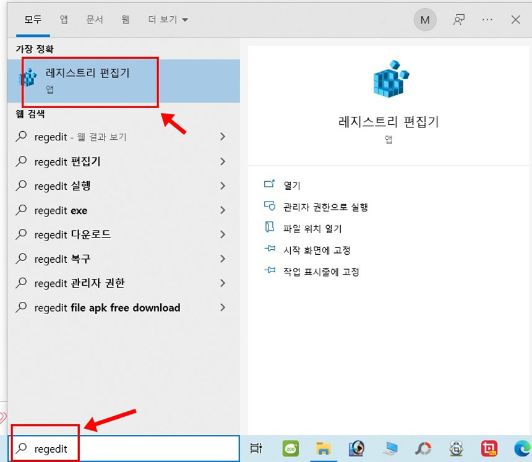Expand the regedit 편집기 suggestion chevron

click(223, 161)
